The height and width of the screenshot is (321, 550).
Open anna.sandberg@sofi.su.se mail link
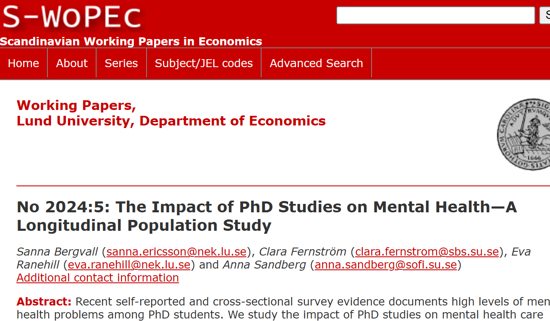[x=385, y=265]
